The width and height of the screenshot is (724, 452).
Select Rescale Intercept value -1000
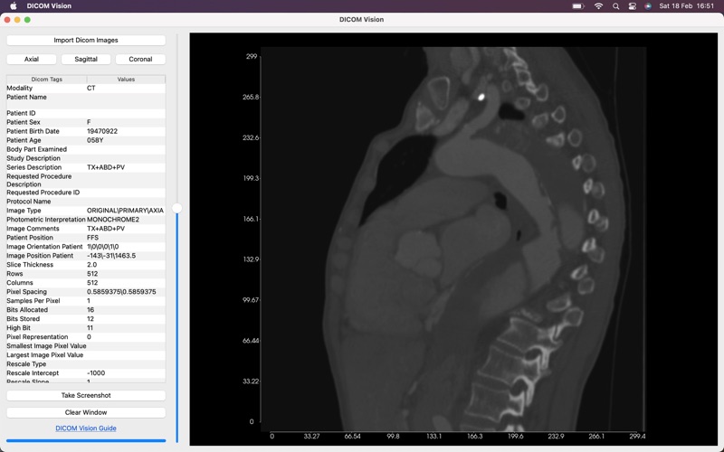coord(96,373)
